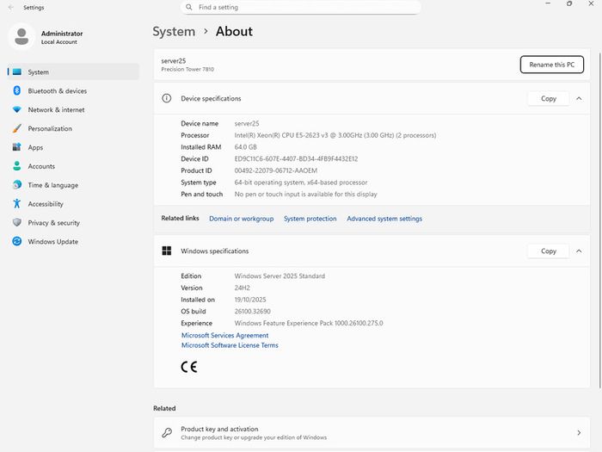Open Advanced system settings link
This screenshot has width=602, height=452.
coord(384,219)
